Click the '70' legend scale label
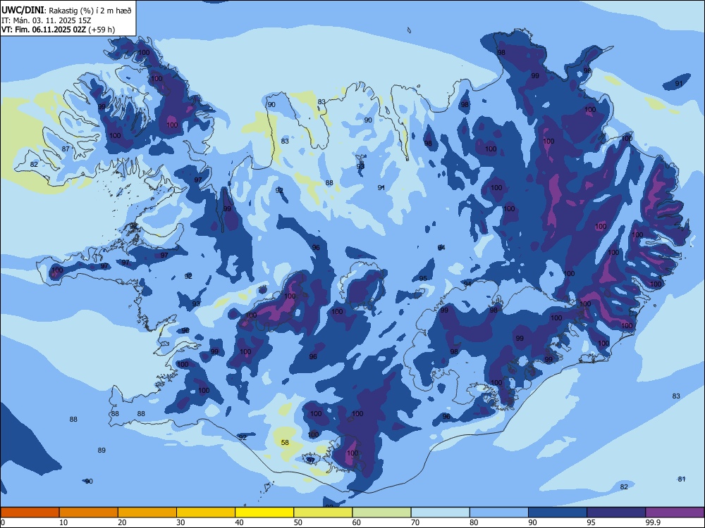The width and height of the screenshot is (705, 528). click(x=415, y=522)
